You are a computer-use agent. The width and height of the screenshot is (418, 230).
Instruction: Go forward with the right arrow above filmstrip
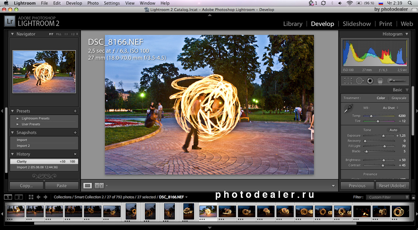(x=45, y=197)
